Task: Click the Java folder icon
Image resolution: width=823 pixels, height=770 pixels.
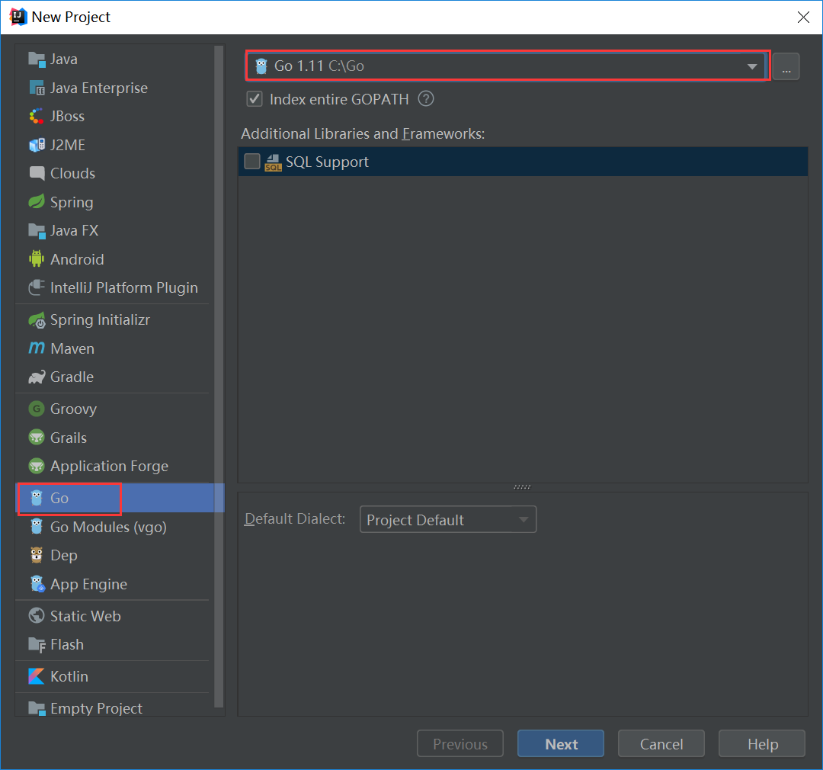Action: [x=37, y=59]
